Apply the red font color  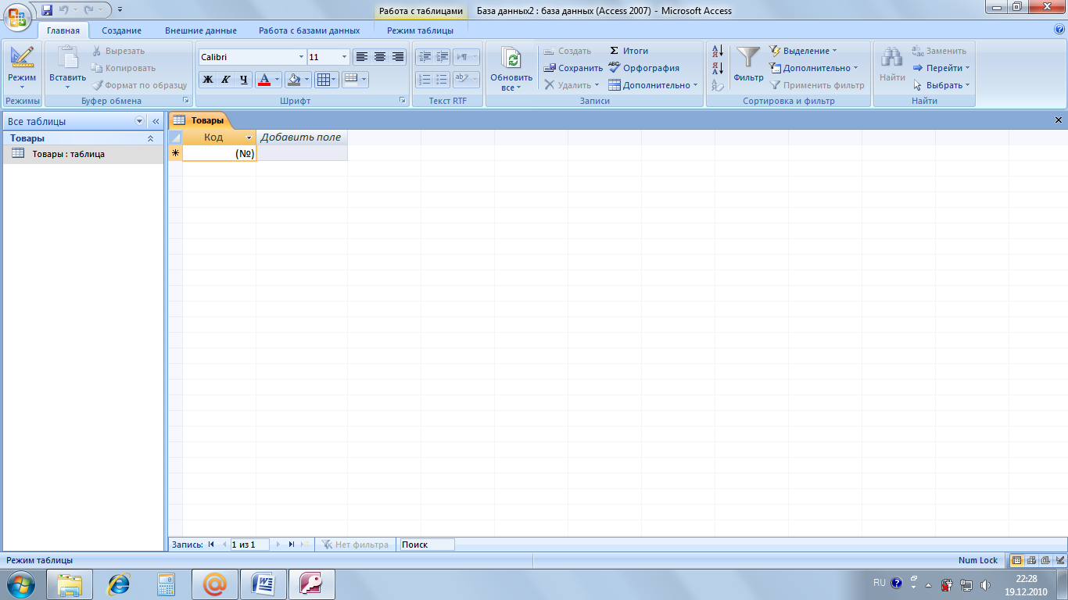(264, 80)
